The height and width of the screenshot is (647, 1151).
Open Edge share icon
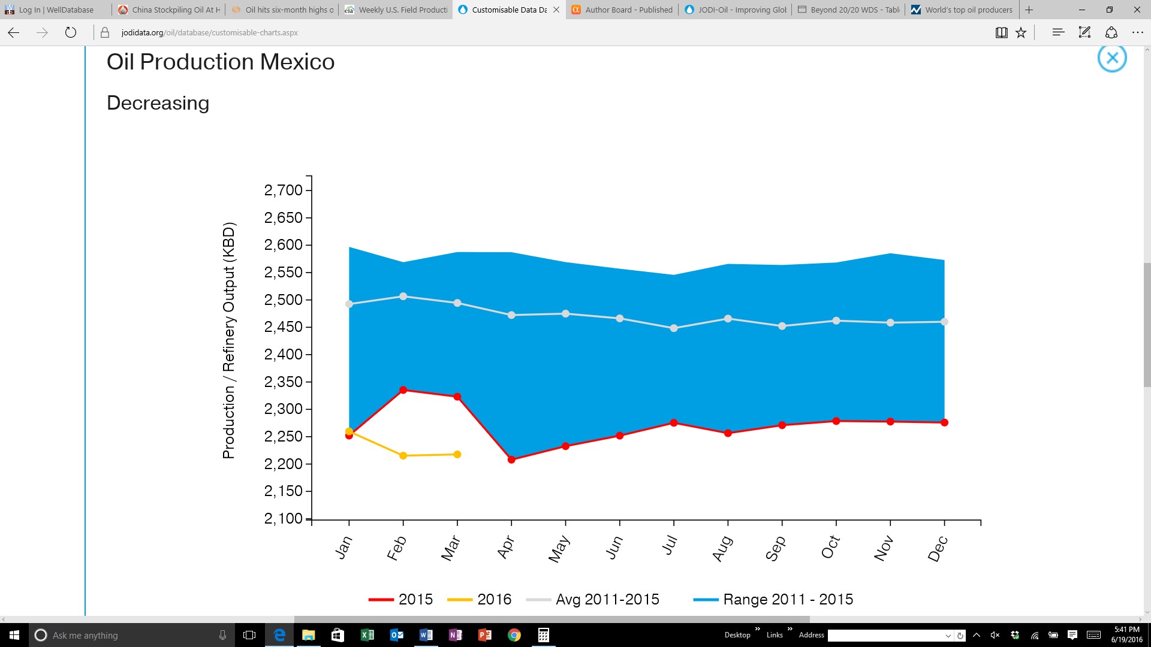(x=1111, y=32)
